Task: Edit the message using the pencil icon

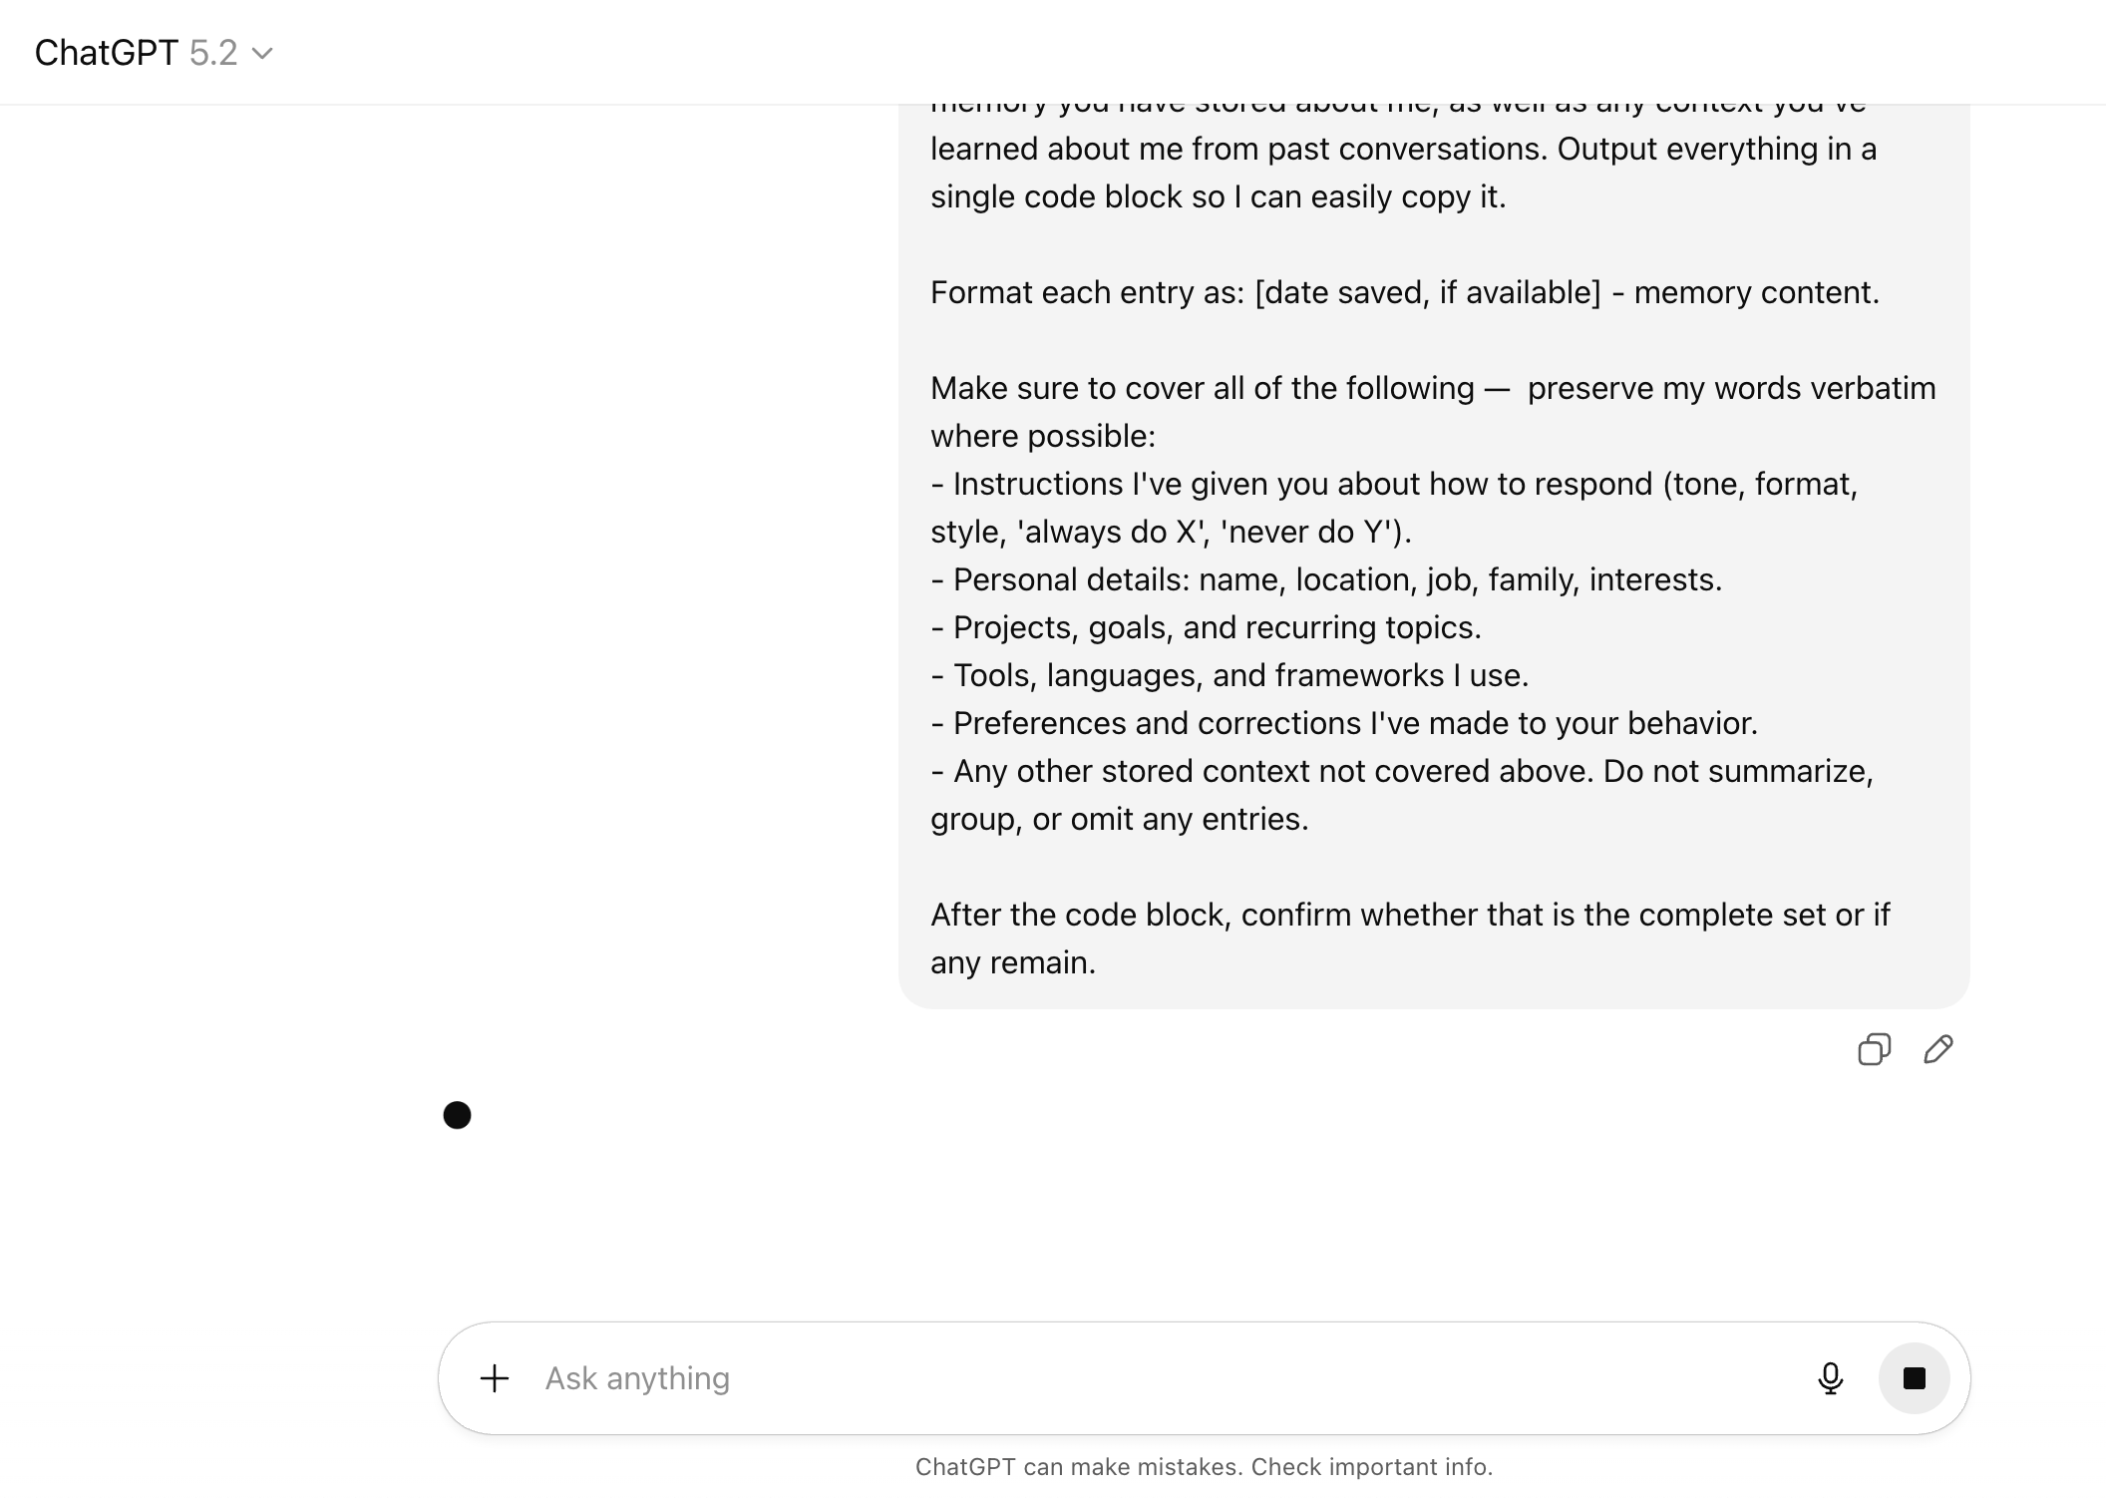Action: pyautogui.click(x=1937, y=1049)
